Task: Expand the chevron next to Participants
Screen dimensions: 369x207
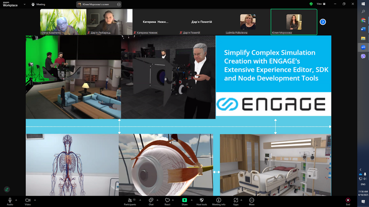Action: 140,200
